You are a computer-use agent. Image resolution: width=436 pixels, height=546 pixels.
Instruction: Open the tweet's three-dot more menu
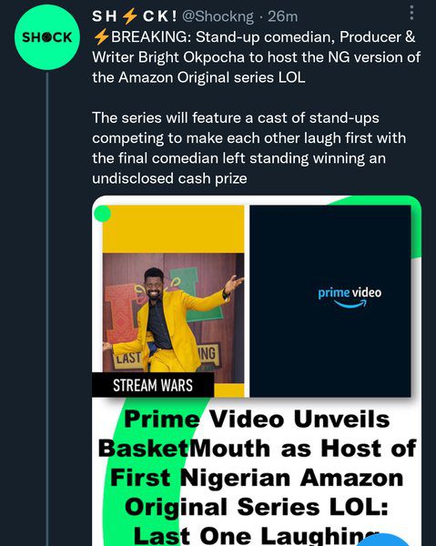tap(411, 13)
